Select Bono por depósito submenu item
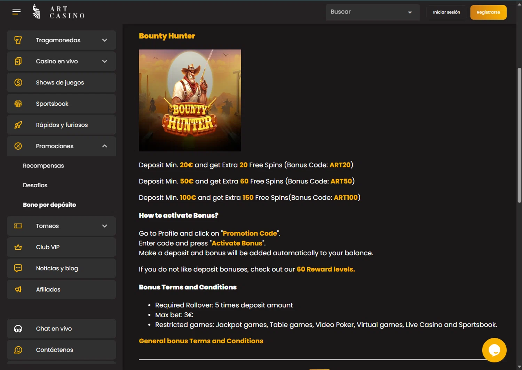The width and height of the screenshot is (522, 370). click(x=49, y=205)
